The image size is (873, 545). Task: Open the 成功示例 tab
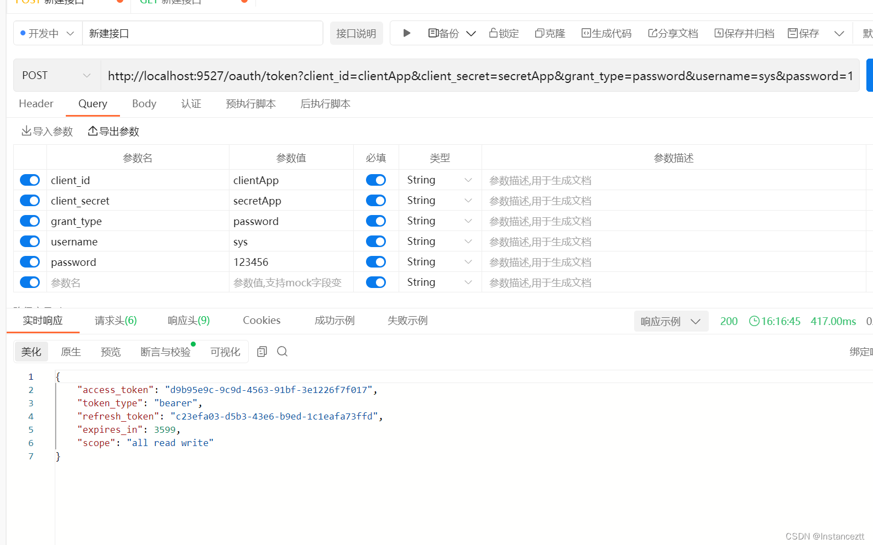[x=334, y=321]
